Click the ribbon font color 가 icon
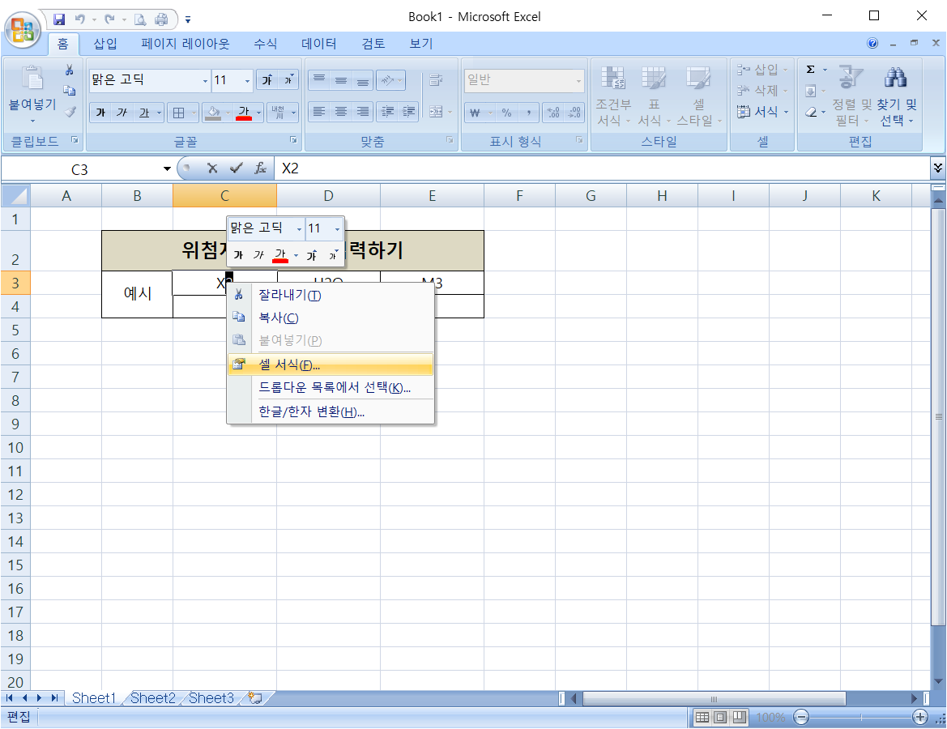 click(x=243, y=113)
